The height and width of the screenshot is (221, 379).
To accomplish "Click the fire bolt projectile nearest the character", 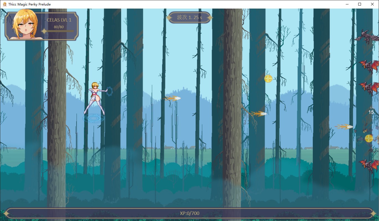I will click(x=172, y=98).
